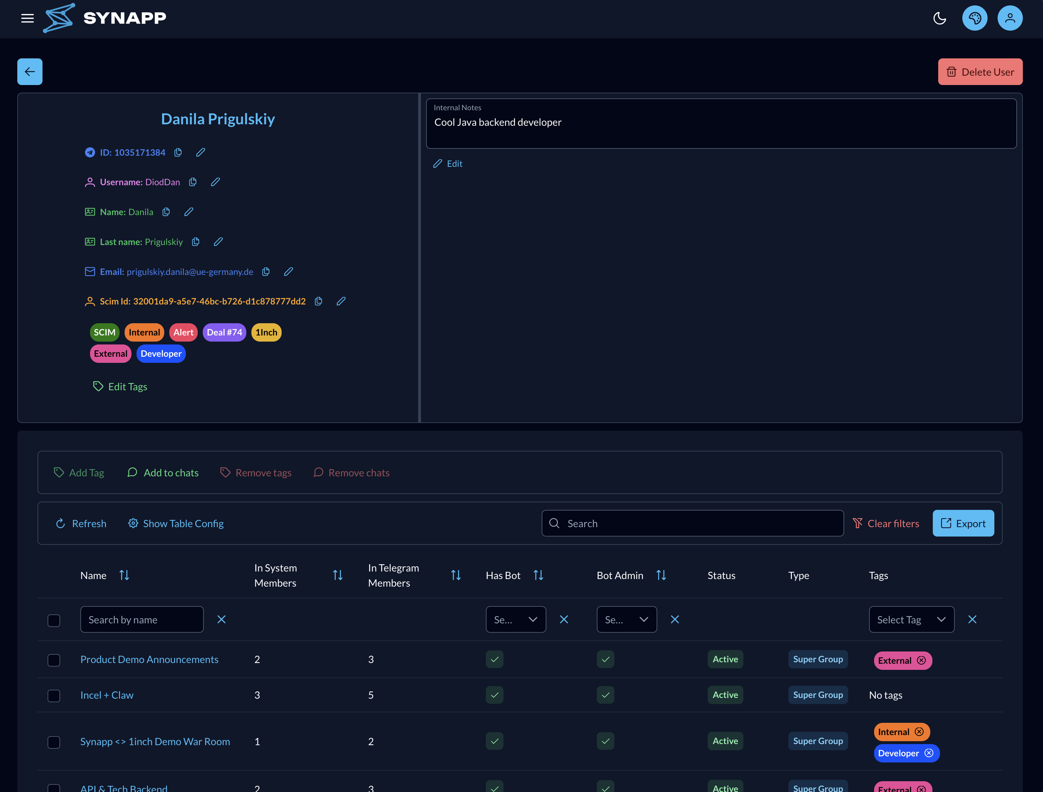Copy the Username DiodDan

(192, 182)
